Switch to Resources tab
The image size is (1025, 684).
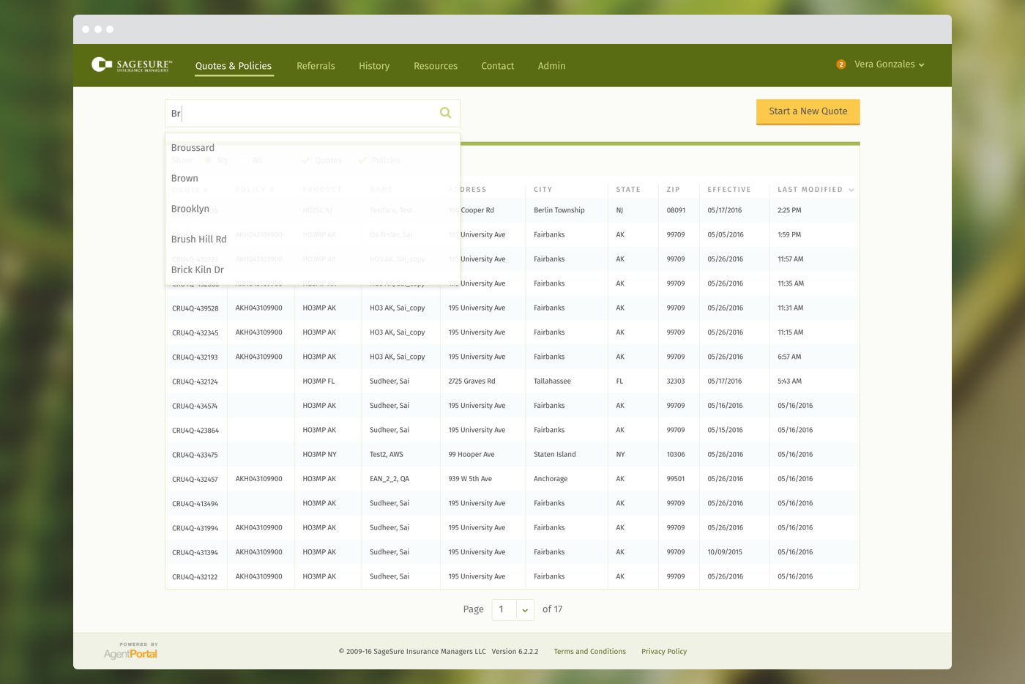coord(436,66)
